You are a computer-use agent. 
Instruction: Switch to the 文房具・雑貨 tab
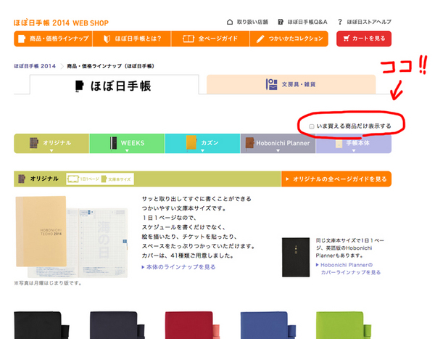[291, 84]
